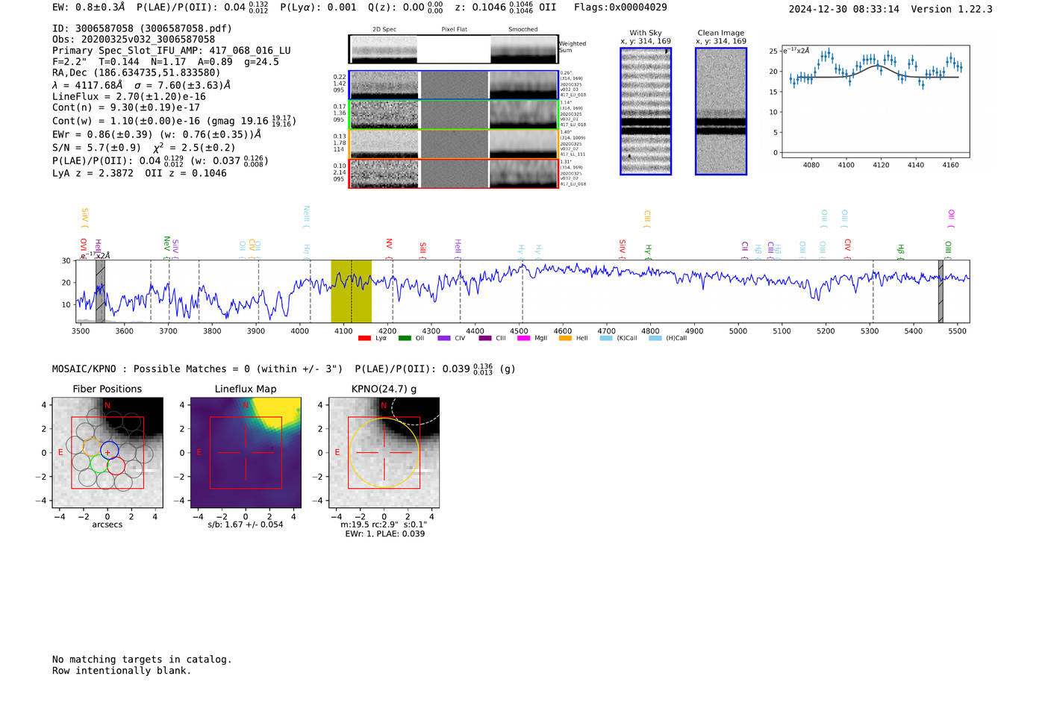This screenshot has width=1045, height=711.
Task: Click the CIV legend swatch below spectrum
Action: 444,338
